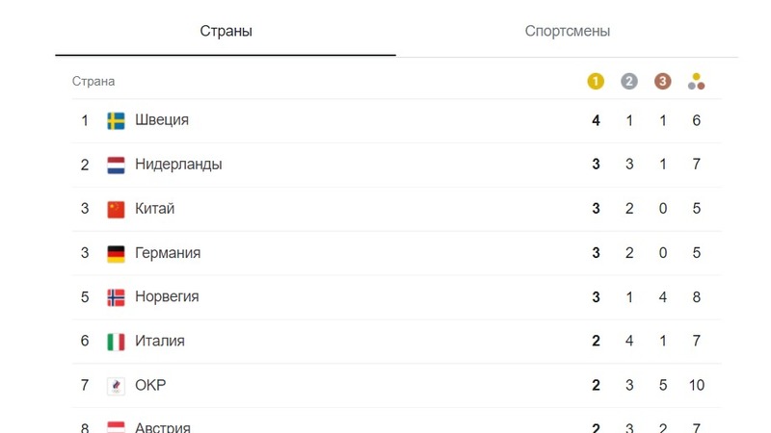Click the Netherlands flag icon
Viewport: 771px width, 433px height.
pos(116,165)
